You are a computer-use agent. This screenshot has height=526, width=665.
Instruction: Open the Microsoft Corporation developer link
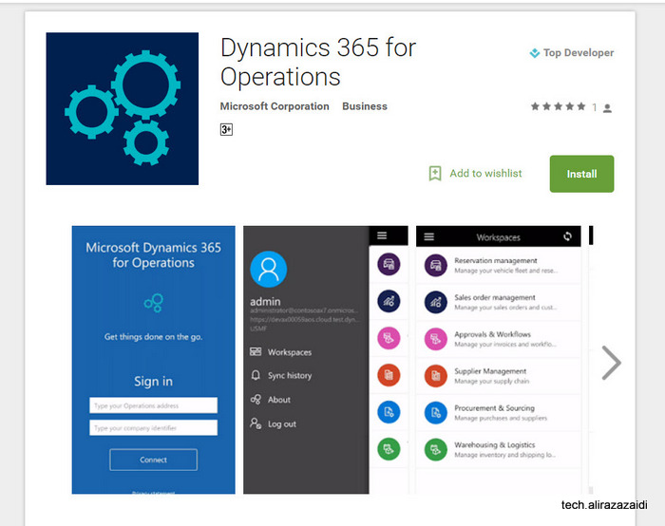pos(275,106)
